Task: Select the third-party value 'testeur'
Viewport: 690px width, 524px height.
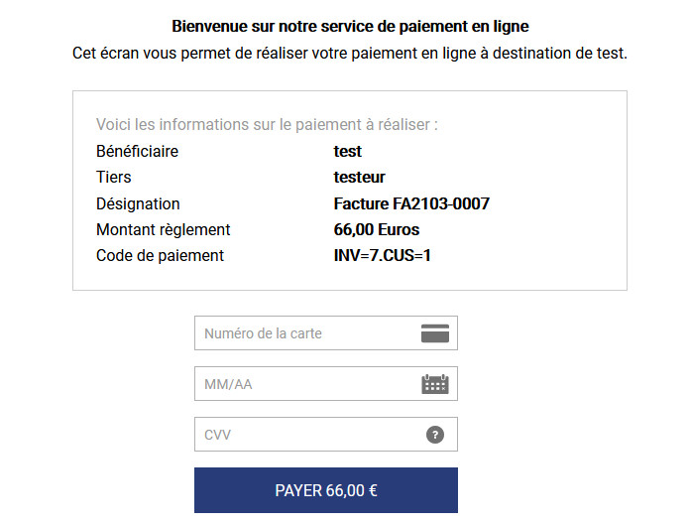Action: 360,178
